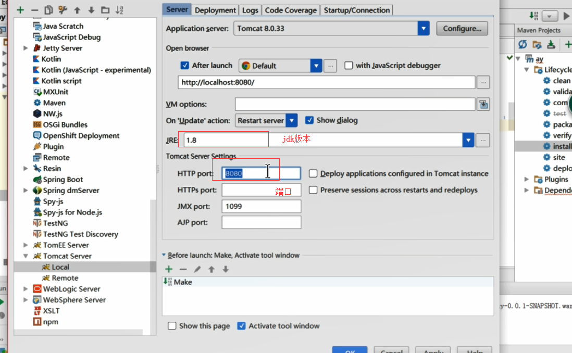Move the before launch task up
Image resolution: width=572 pixels, height=353 pixels.
pyautogui.click(x=212, y=269)
